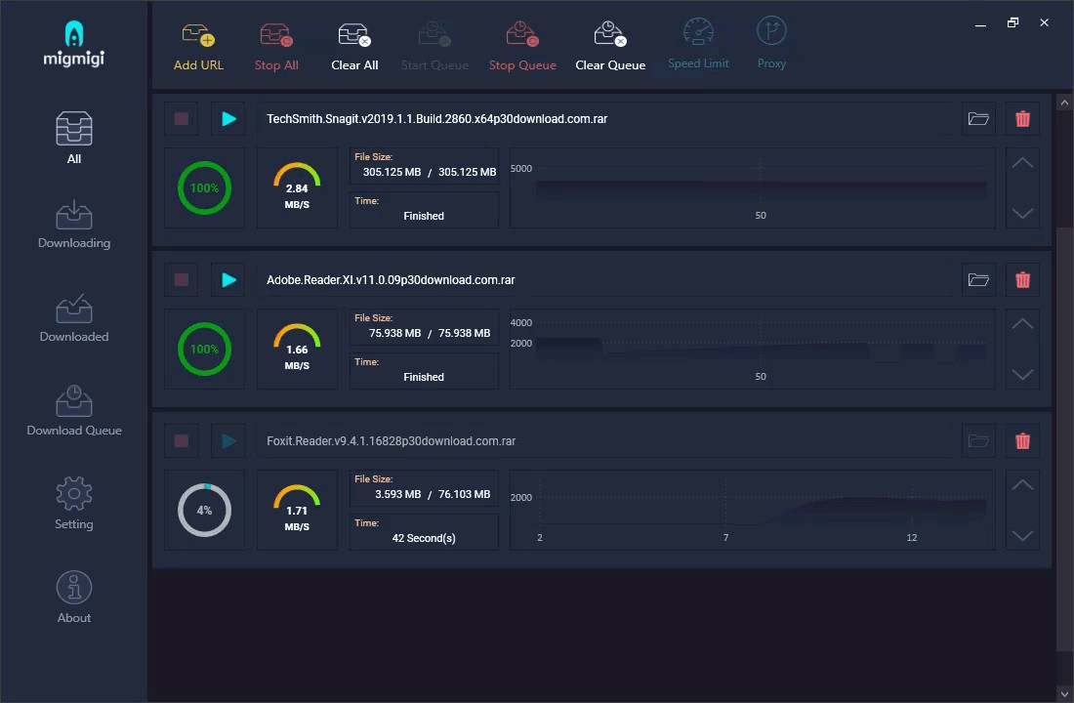Click the Foxit Reader 4% progress ring
The width and height of the screenshot is (1074, 703).
coord(204,510)
